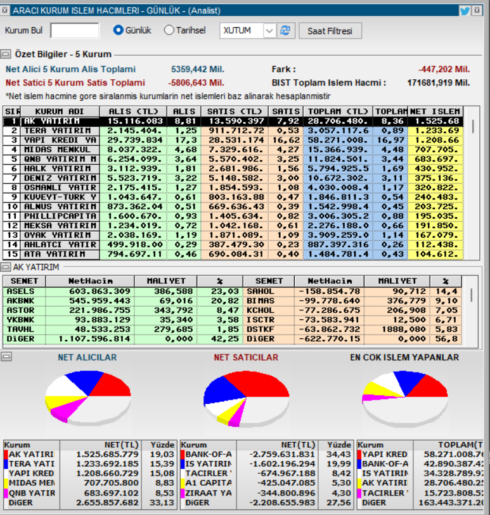490x515 pixels.
Task: Click TACIRLER row in most active list
Action: pos(421,493)
